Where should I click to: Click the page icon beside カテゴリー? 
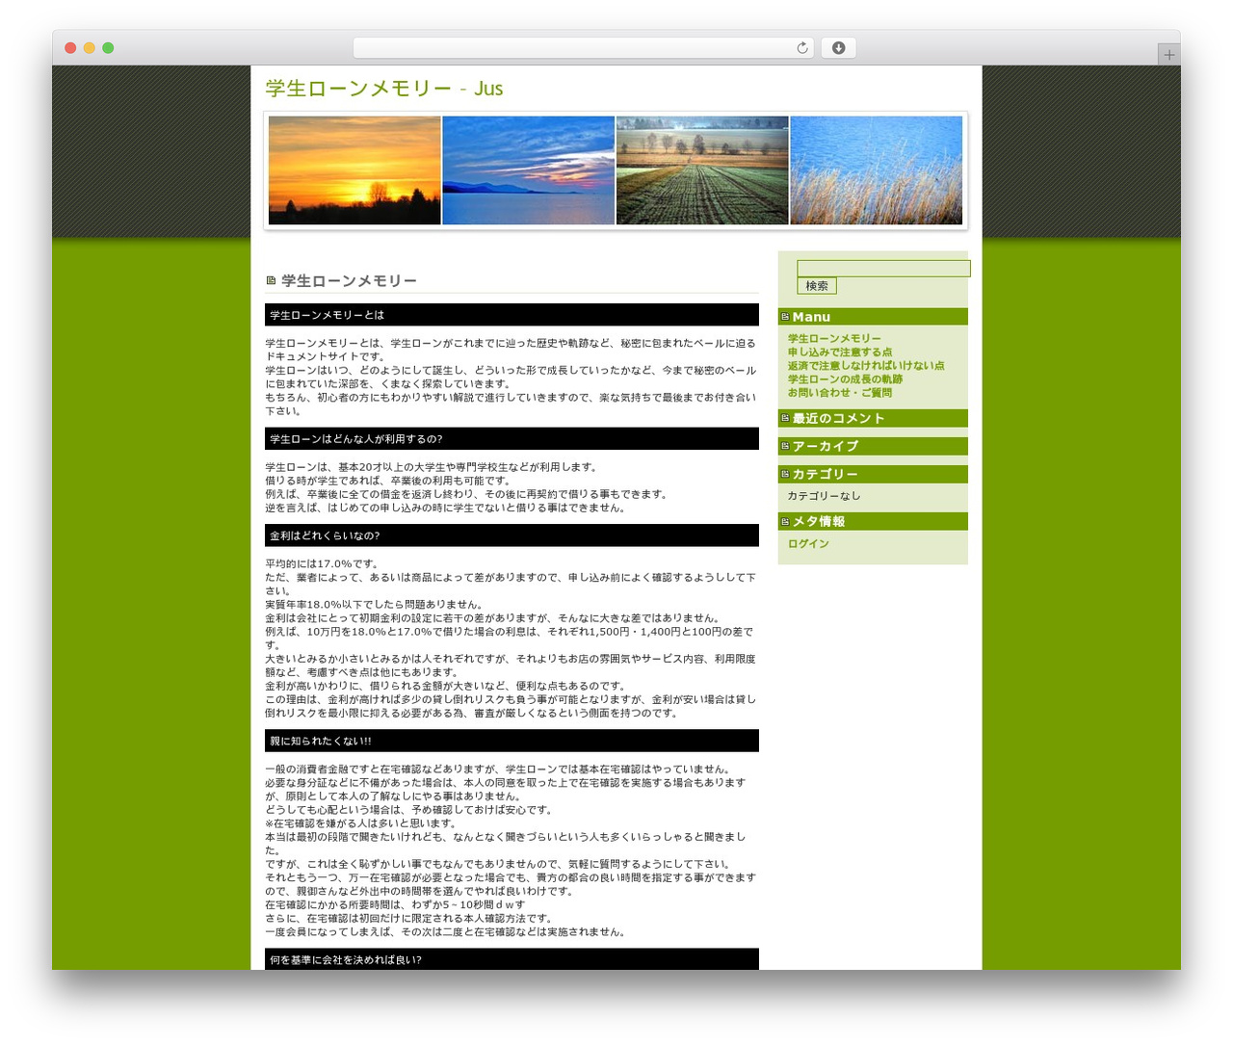coord(785,474)
